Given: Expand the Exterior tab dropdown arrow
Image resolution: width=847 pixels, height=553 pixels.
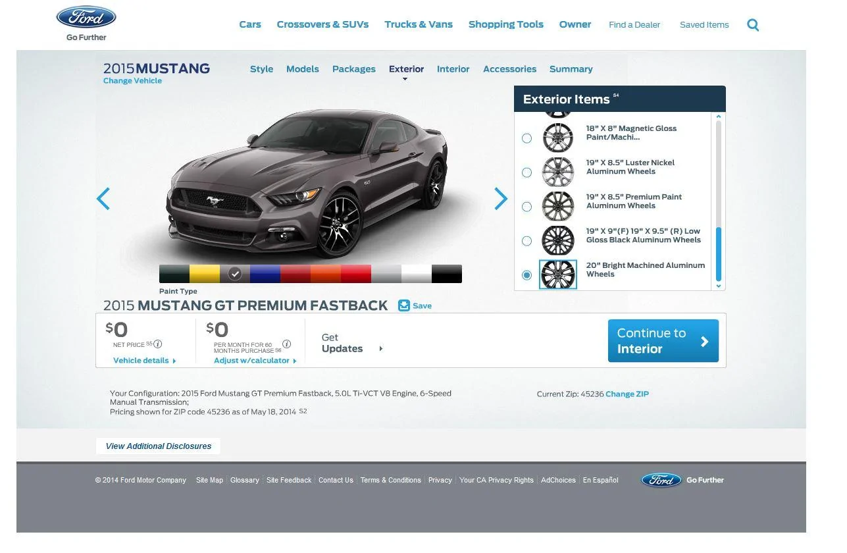Looking at the screenshot, I should click(405, 80).
